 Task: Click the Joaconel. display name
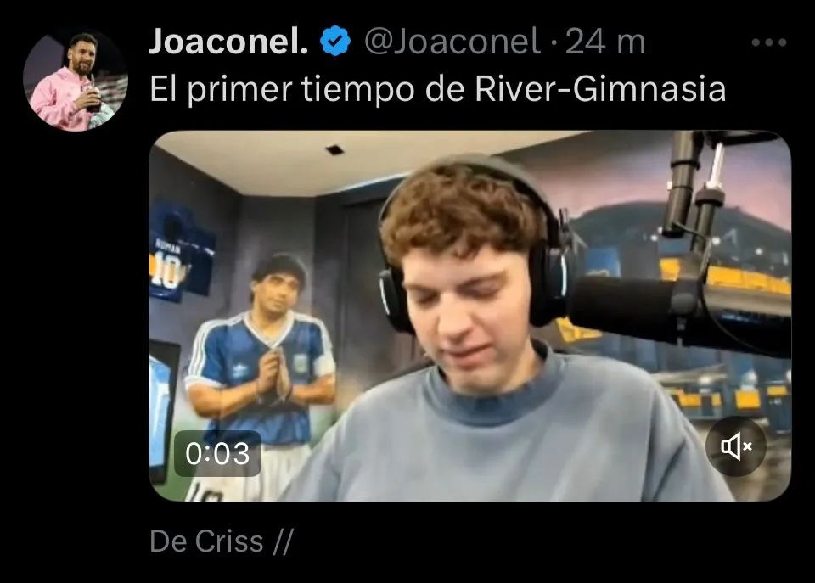(228, 41)
